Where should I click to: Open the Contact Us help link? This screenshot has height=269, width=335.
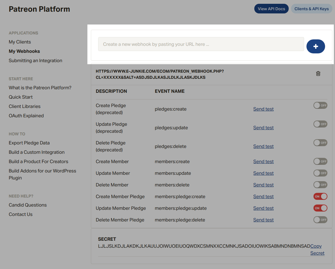click(x=21, y=214)
